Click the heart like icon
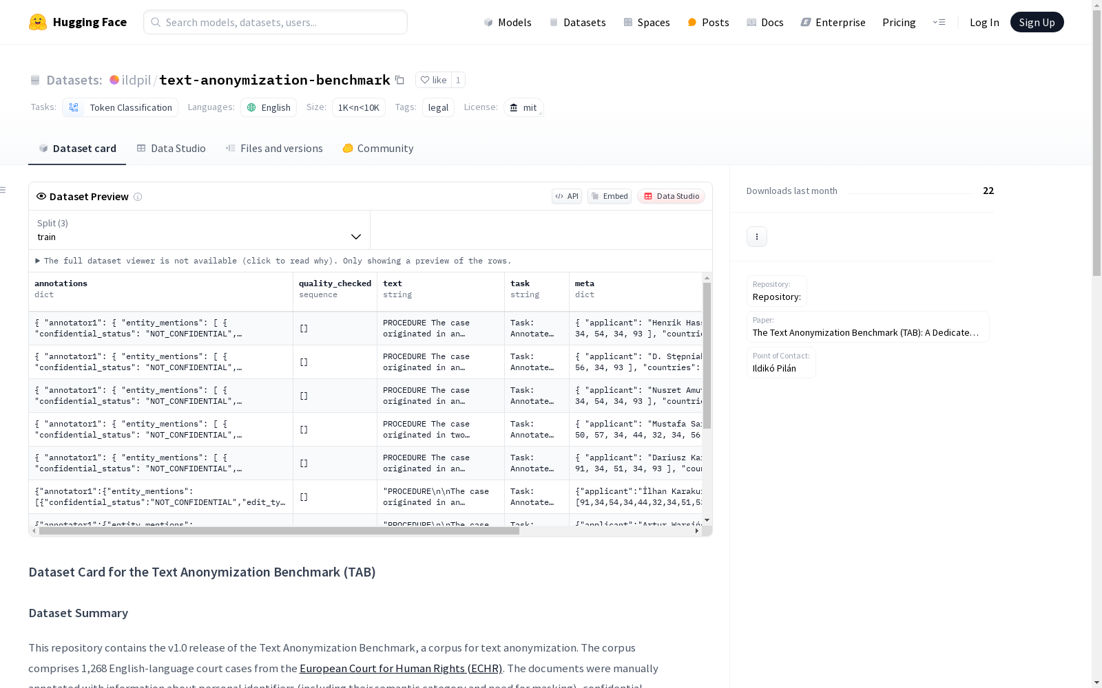This screenshot has height=688, width=1102. pos(424,80)
